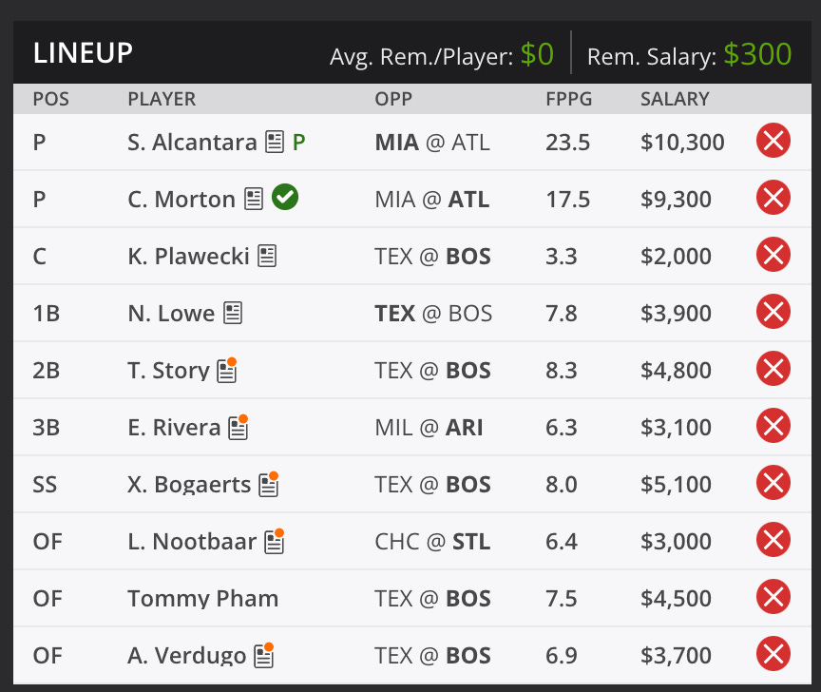Open A. Verdugo's news notes icon
The width and height of the screenshot is (821, 692).
[x=263, y=657]
